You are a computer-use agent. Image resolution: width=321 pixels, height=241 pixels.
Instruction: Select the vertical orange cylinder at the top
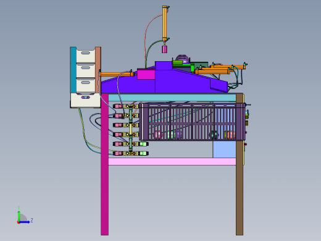click(165, 23)
